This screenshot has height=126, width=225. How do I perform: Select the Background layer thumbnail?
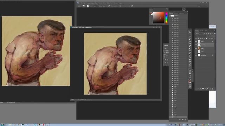199,55
